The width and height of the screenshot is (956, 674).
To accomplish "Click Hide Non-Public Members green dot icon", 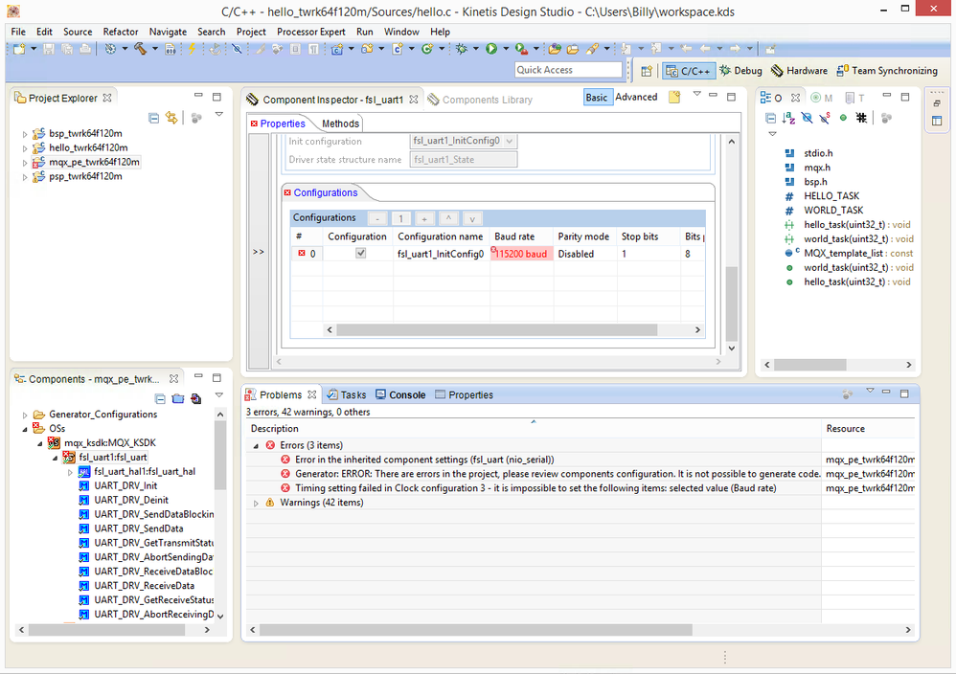I will pyautogui.click(x=843, y=118).
